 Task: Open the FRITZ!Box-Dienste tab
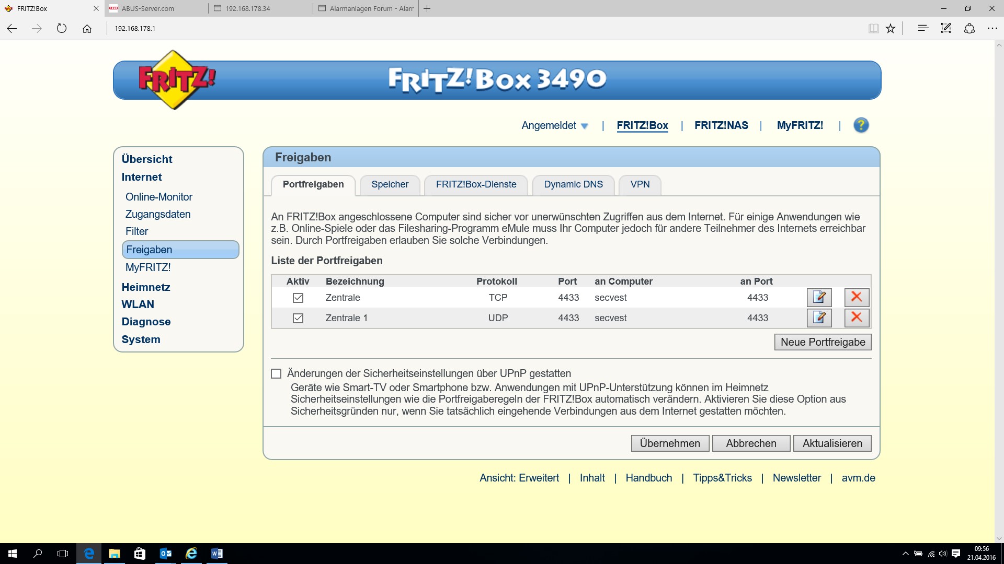[476, 184]
